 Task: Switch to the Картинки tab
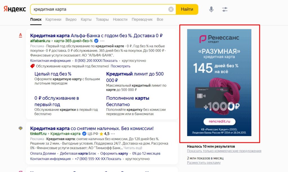point(53,19)
